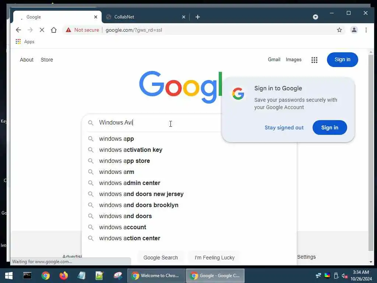Click the forward navigation arrow

click(30, 30)
